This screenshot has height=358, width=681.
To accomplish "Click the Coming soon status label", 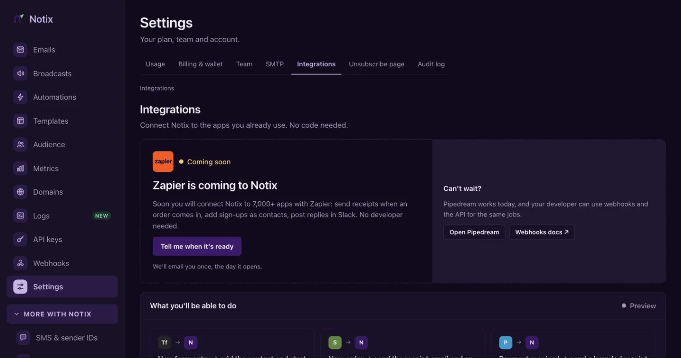I will [209, 161].
